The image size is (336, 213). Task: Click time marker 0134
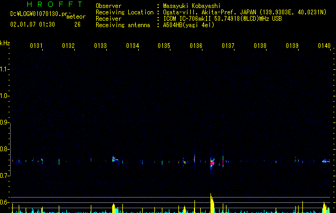coord(132,46)
